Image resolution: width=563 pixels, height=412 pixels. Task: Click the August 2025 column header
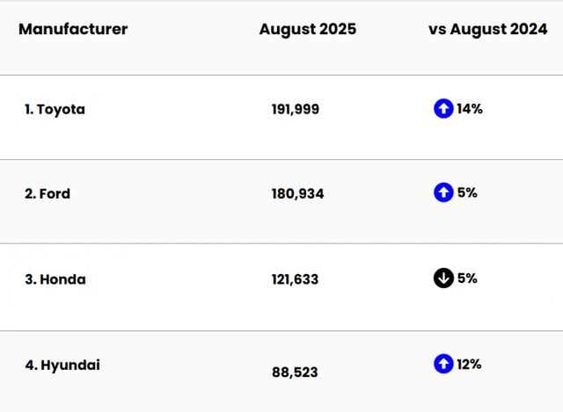click(308, 29)
